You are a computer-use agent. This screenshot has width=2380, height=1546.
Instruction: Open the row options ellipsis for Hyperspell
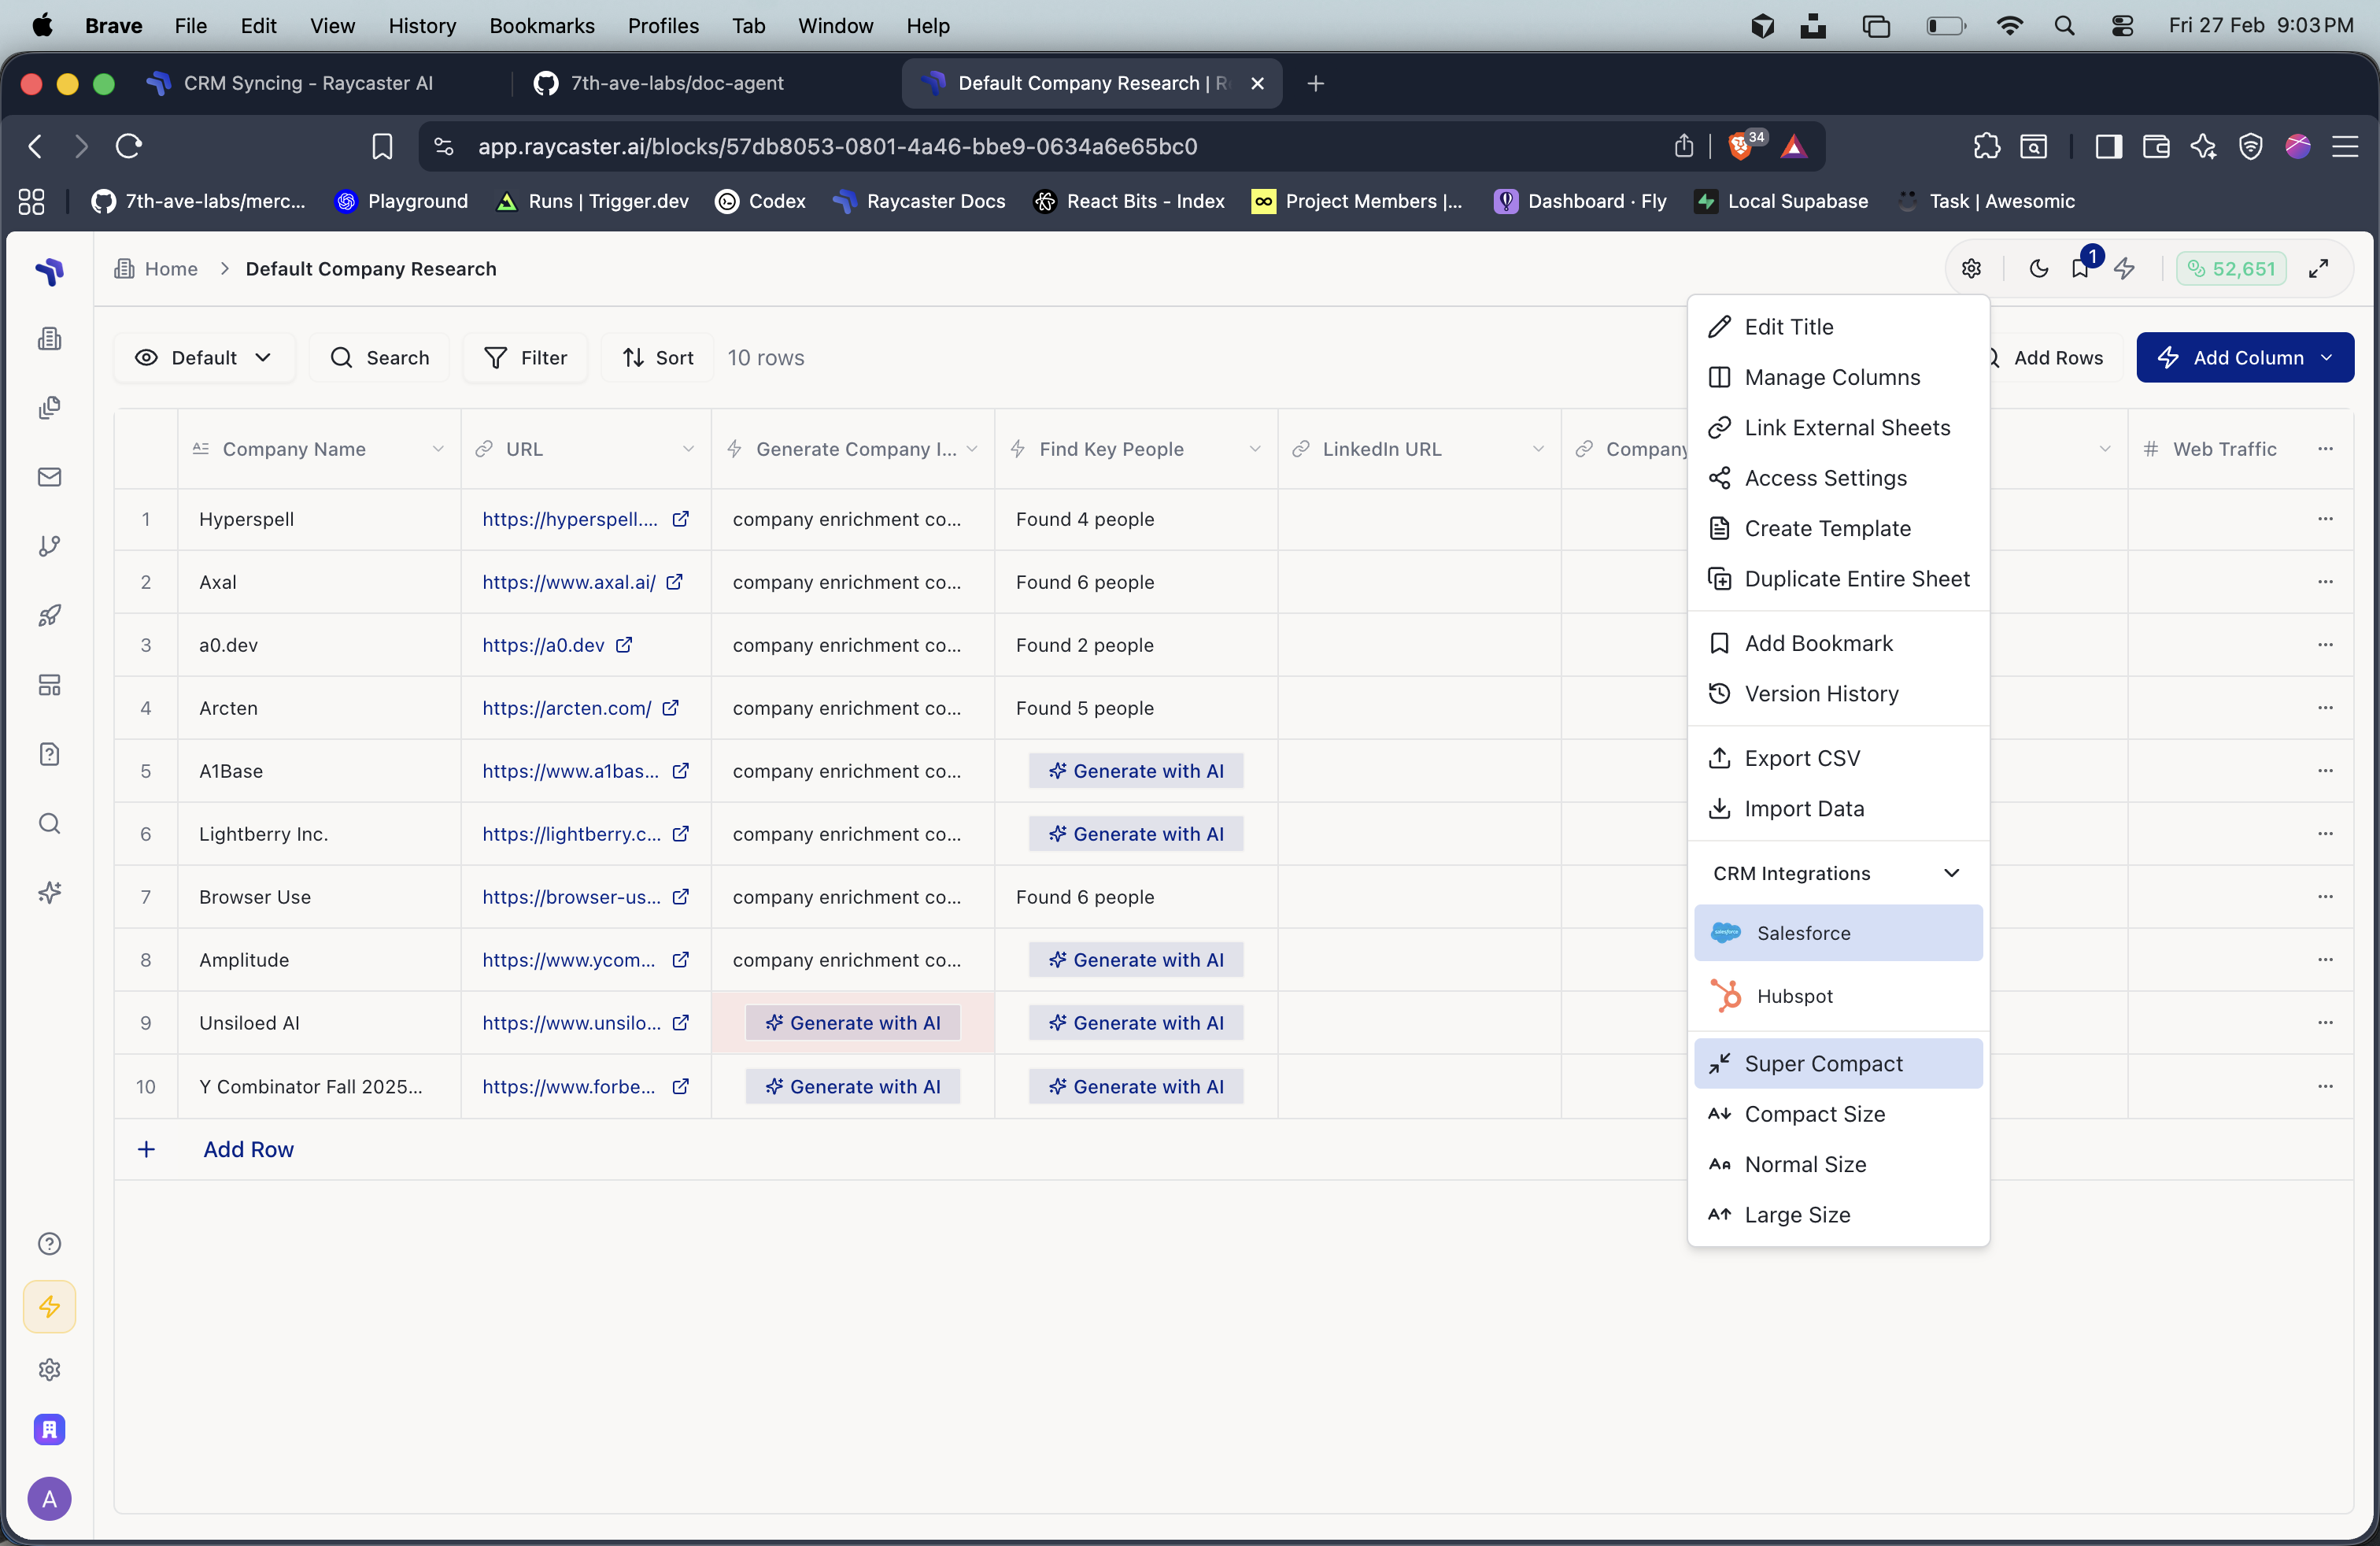pos(2326,519)
